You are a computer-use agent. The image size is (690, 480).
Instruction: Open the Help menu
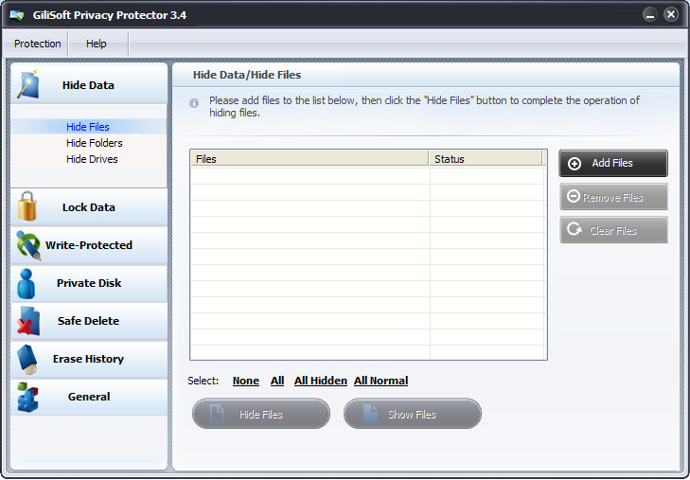97,44
